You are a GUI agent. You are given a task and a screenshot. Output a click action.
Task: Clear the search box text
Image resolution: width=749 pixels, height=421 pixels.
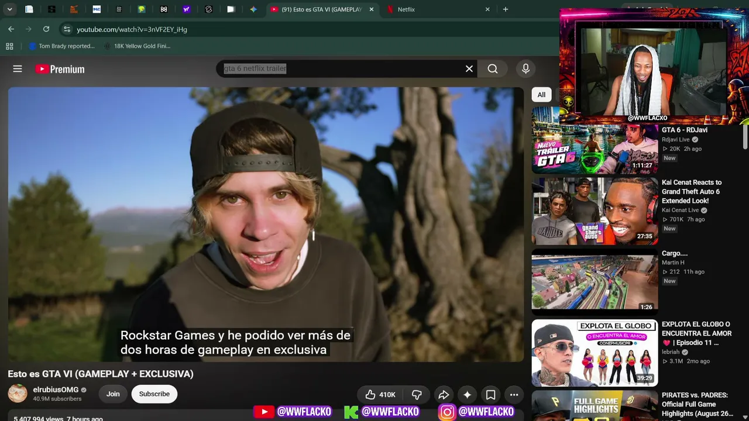tap(469, 69)
